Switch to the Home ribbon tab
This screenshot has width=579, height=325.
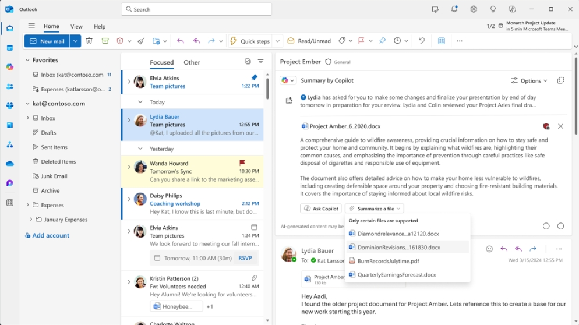[51, 26]
